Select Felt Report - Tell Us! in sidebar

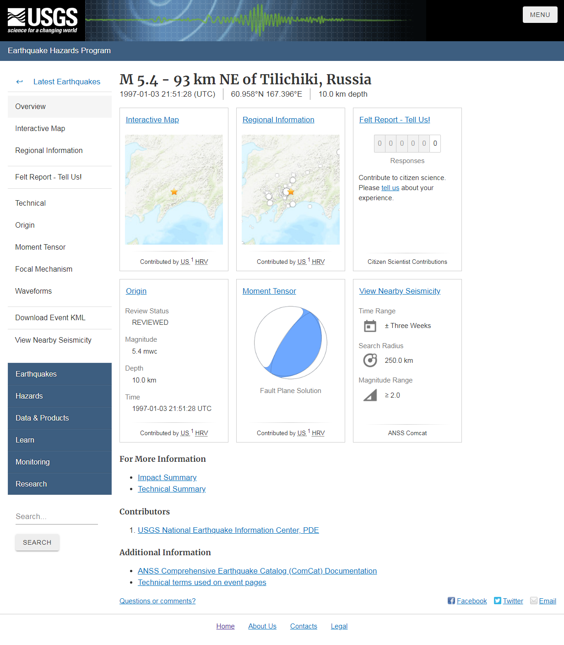60,177
